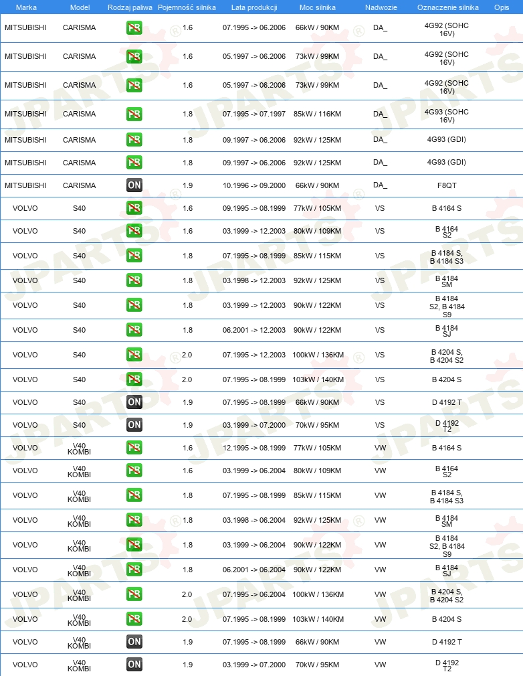Click petrol icon in Carisma 85kW / 116KM row
The image size is (523, 676).
(x=134, y=114)
